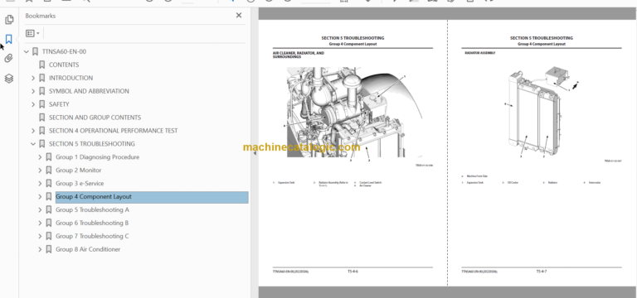Close the Bookmarks panel

coord(239,16)
